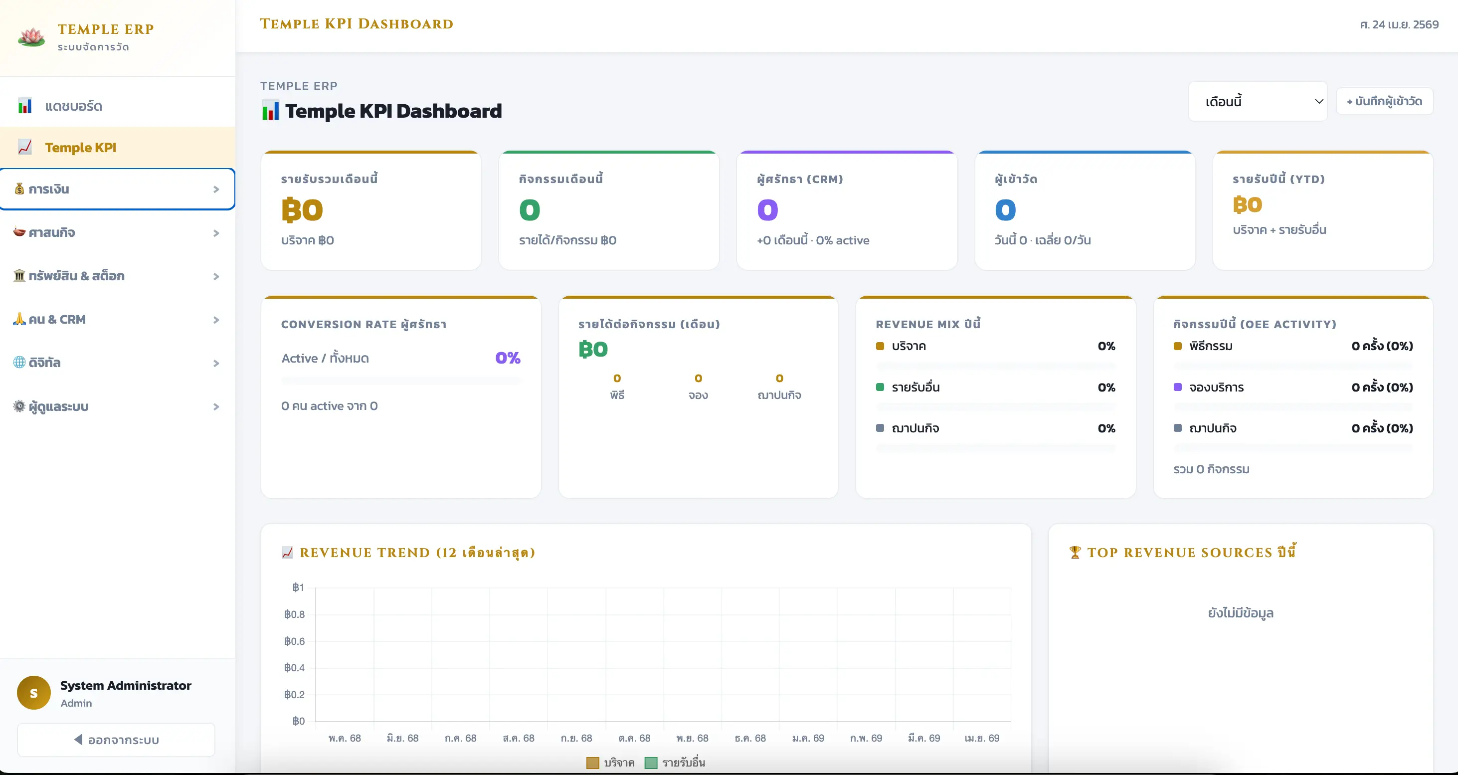The height and width of the screenshot is (775, 1458).
Task: Expand the การเงิน menu chevron
Action: [216, 190]
